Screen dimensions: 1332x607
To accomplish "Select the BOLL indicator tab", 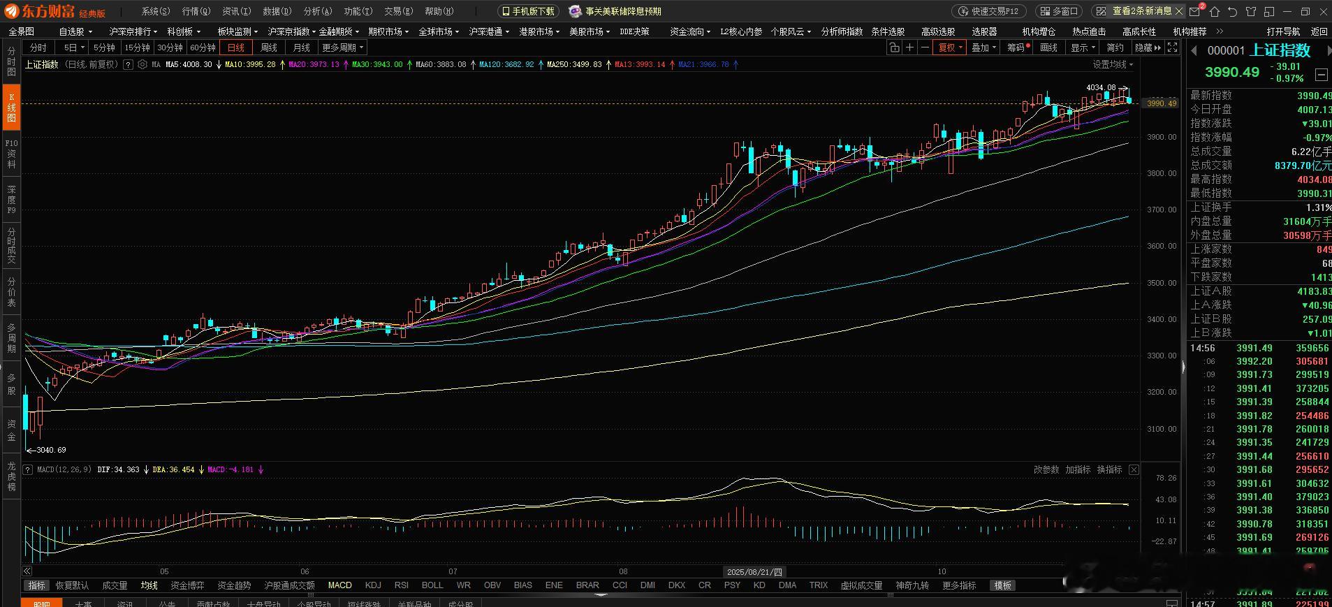I will (x=432, y=585).
